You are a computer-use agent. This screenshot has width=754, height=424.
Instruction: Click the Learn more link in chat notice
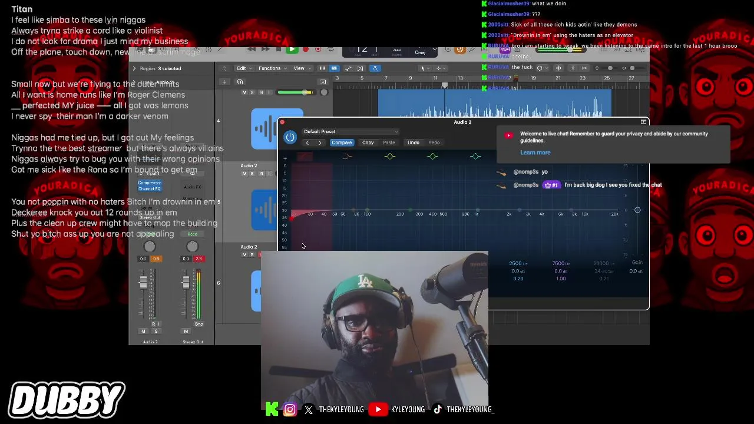[x=535, y=153]
